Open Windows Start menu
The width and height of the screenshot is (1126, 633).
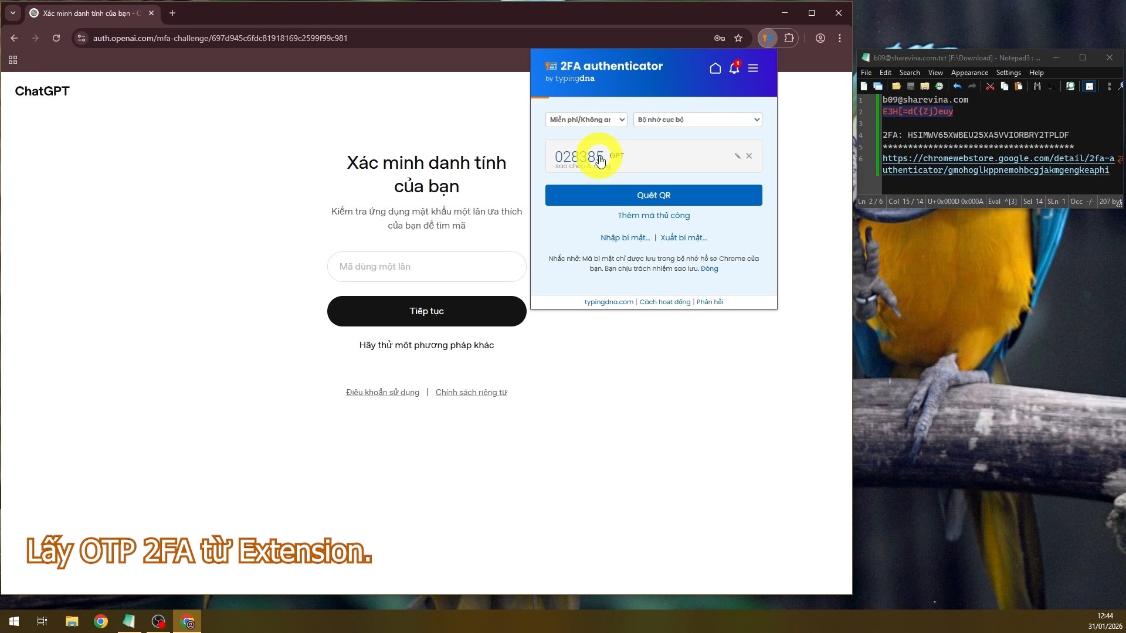pos(14,621)
